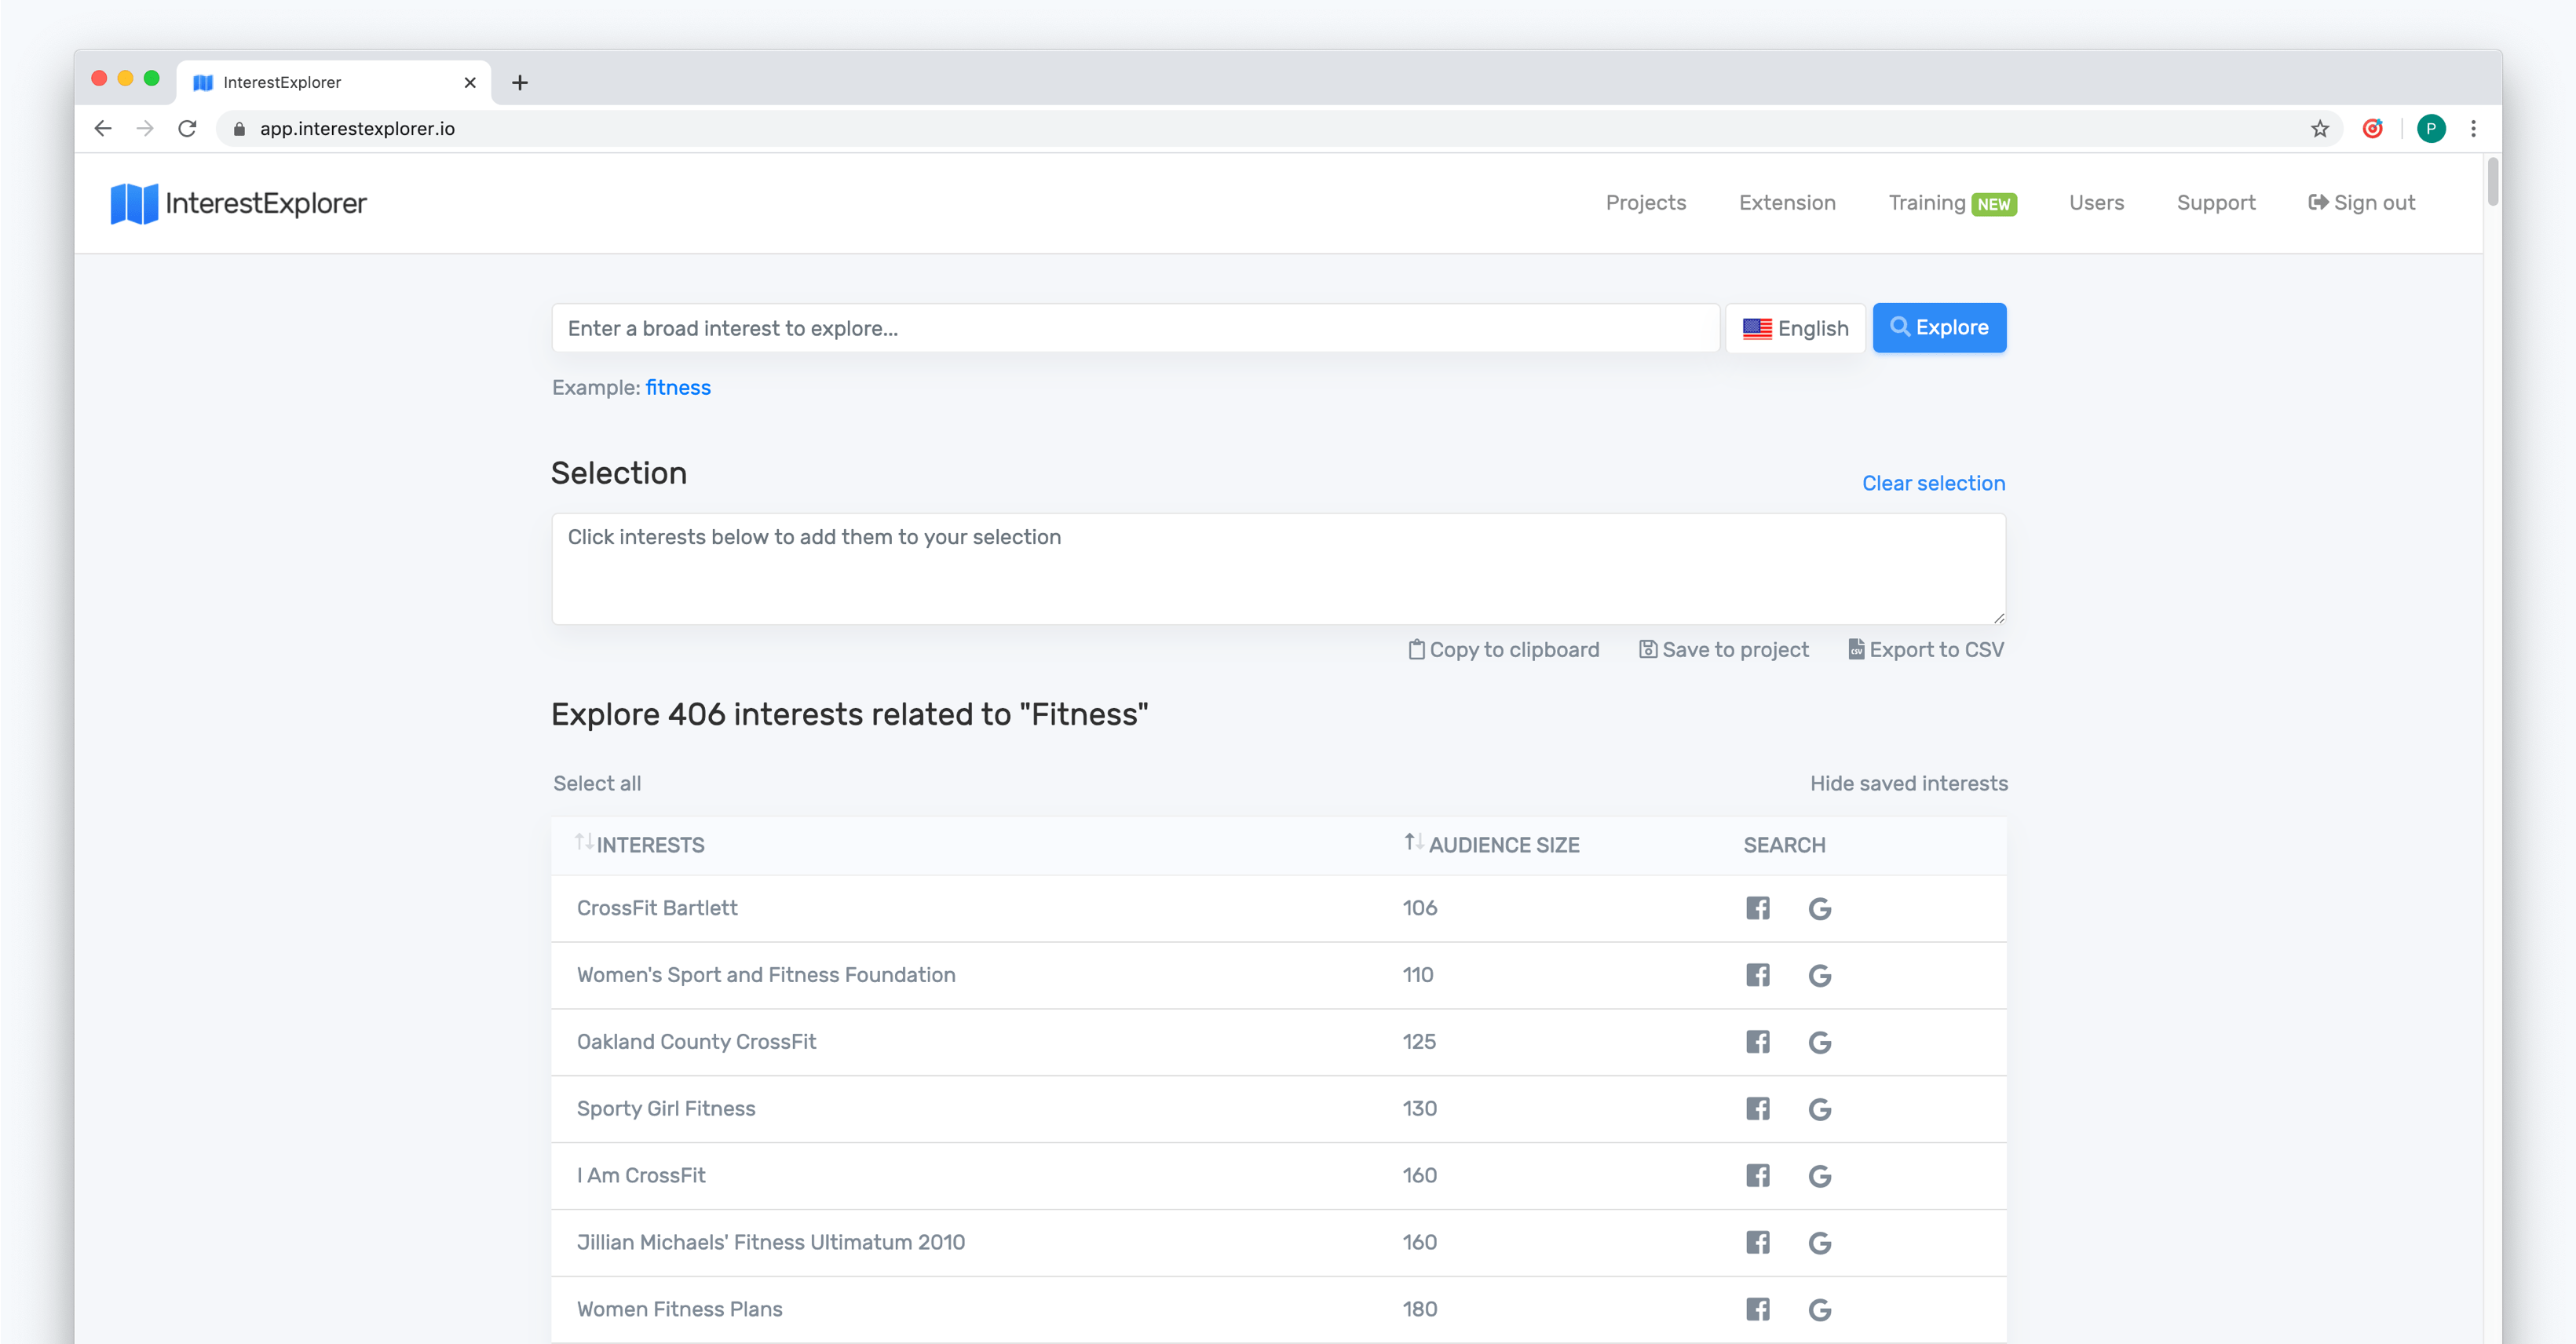Open a new browser tab
This screenshot has height=1344, width=2576.
(x=520, y=83)
